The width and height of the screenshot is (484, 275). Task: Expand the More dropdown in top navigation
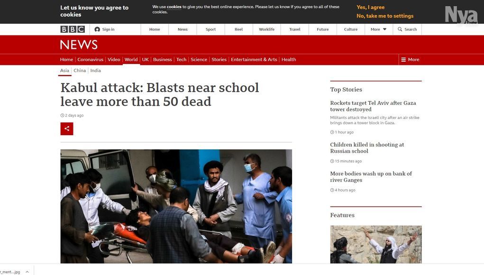378,29
